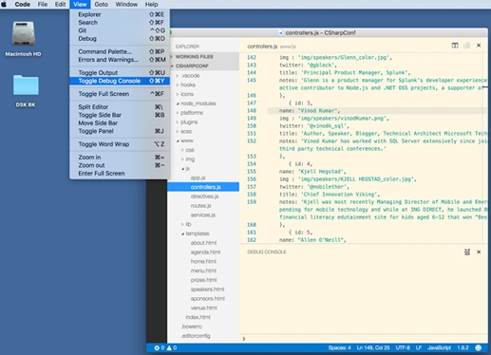
Task: Select Explorer in the View menu
Action: [x=120, y=14]
